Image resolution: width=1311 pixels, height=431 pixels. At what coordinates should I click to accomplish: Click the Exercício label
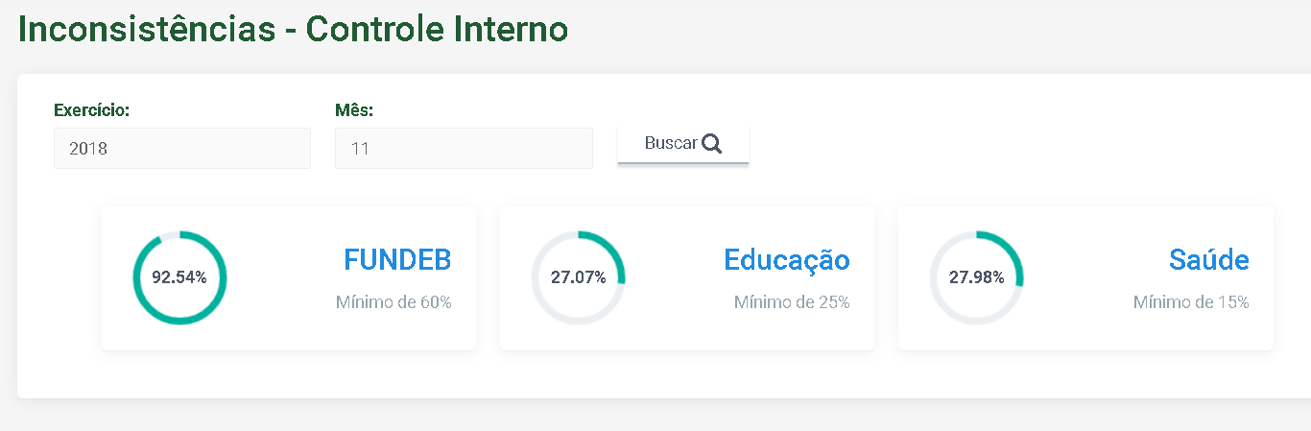[91, 110]
